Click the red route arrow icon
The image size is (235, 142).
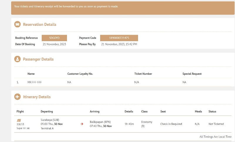click(82, 124)
